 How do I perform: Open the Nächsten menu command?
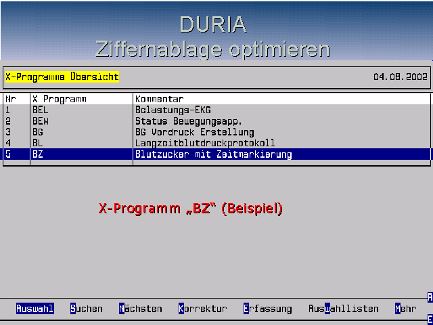141,309
